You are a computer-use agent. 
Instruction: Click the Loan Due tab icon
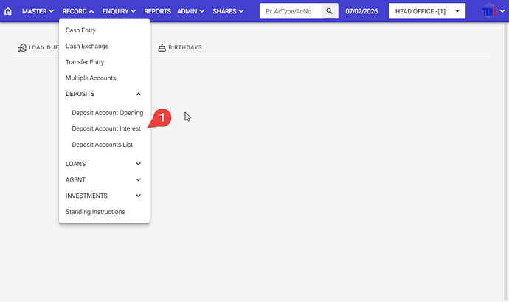tap(21, 47)
